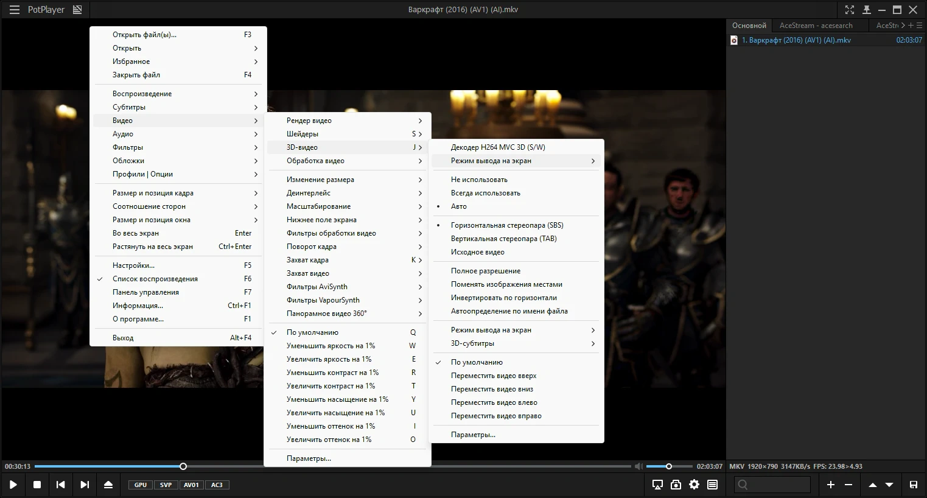Move playlist item up with the arrow

point(872,485)
